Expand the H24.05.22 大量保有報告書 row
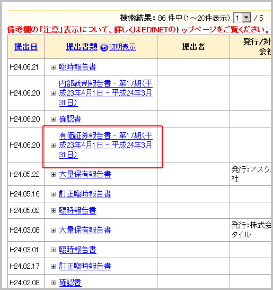Viewport: 273px width, 290px height. click(x=53, y=174)
